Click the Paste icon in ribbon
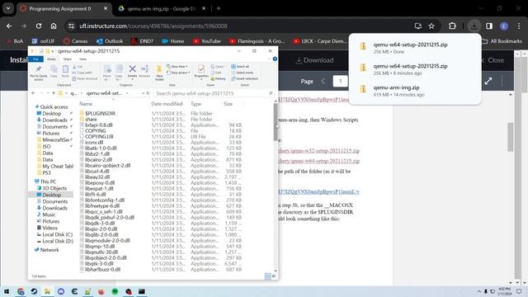 click(65, 72)
